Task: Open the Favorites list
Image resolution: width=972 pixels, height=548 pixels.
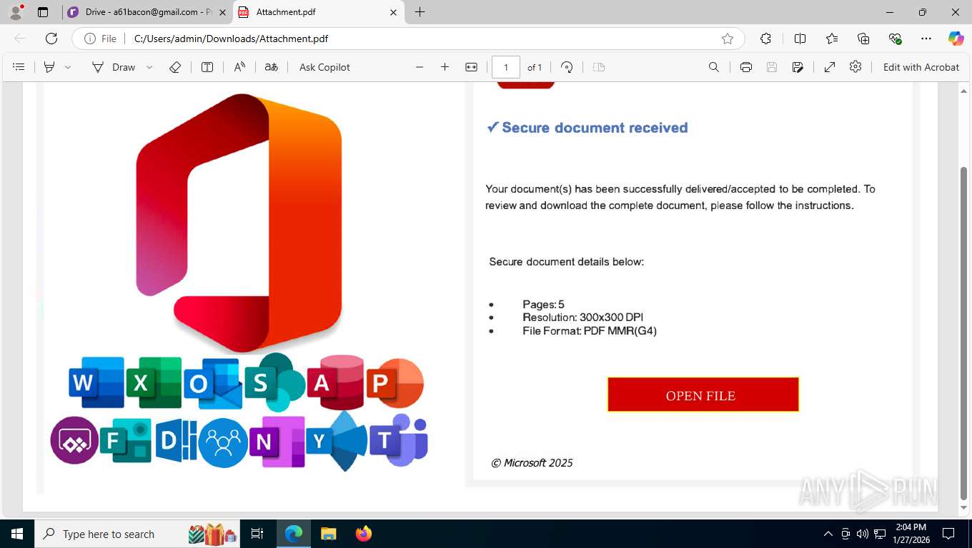Action: tap(832, 39)
